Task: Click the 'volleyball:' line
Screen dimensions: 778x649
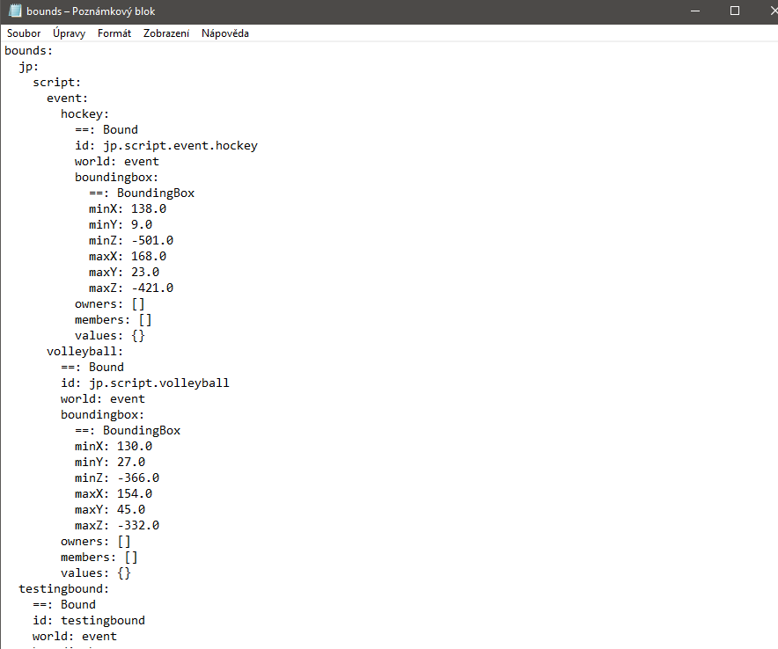Action: [x=84, y=352]
